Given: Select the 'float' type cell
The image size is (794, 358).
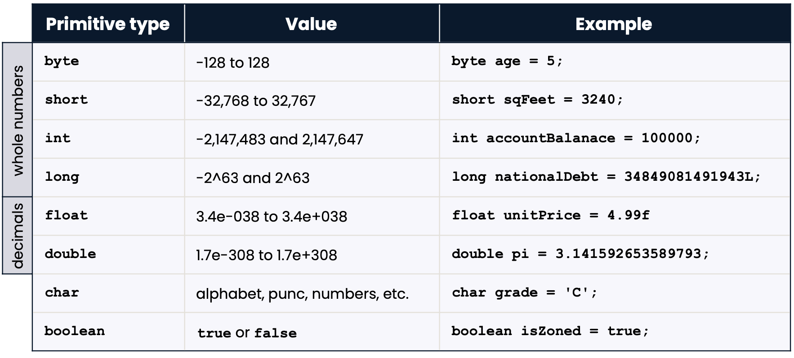Looking at the screenshot, I should [x=67, y=215].
